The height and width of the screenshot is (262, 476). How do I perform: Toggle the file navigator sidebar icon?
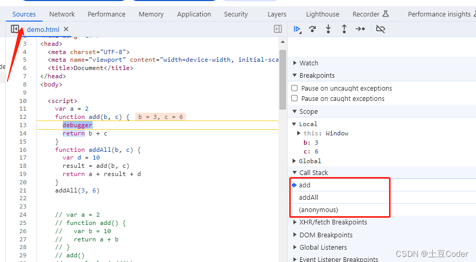click(14, 29)
